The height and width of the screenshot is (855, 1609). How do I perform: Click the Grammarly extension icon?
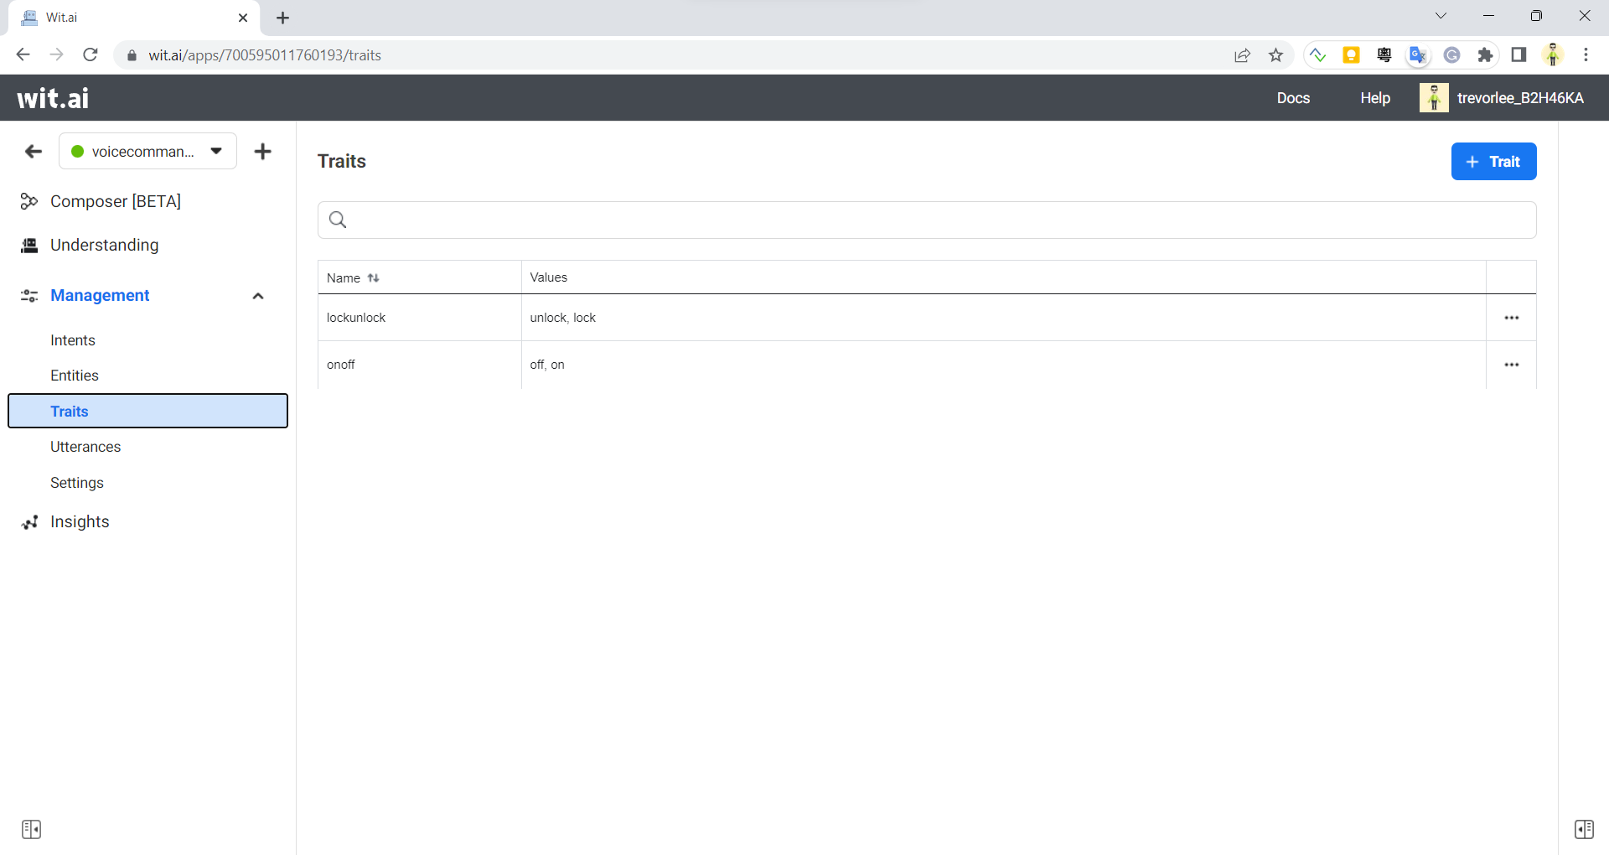1452,55
